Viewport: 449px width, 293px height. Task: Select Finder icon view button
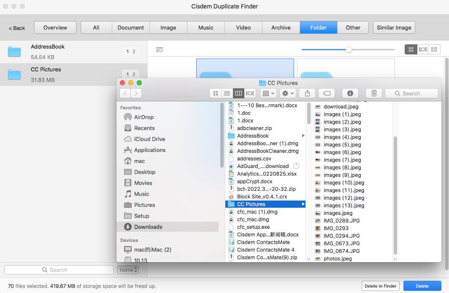216,93
